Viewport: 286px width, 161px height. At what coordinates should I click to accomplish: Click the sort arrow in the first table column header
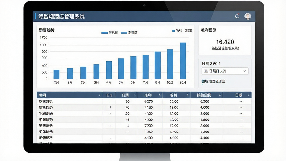[x=99, y=95]
